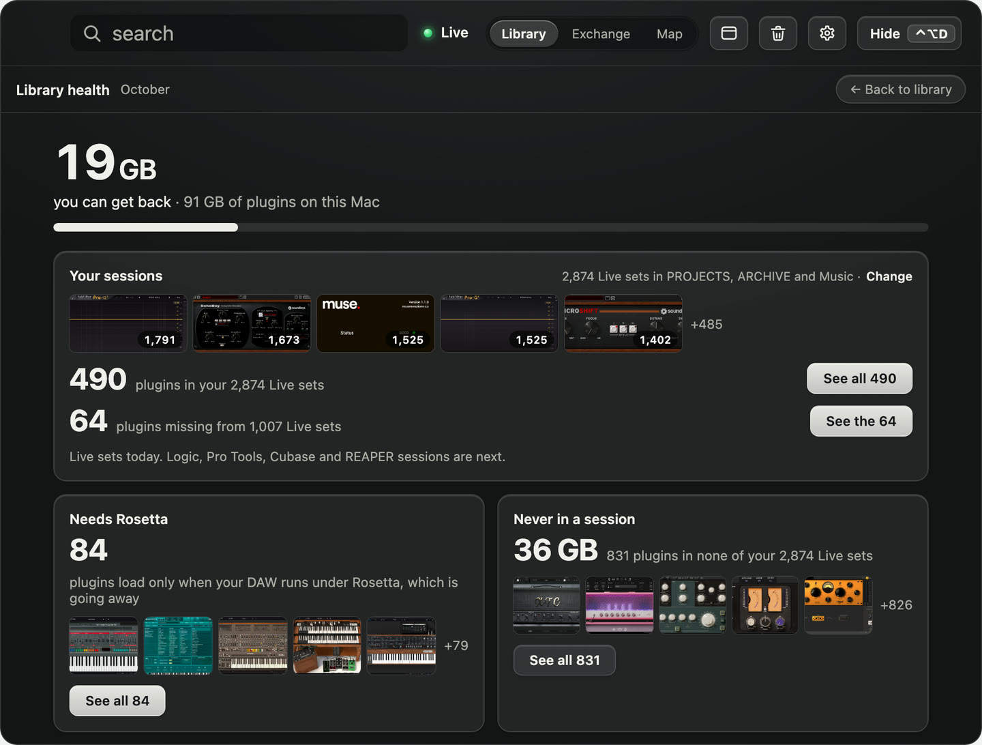This screenshot has width=982, height=745.
Task: Click the +485 more plugins count
Action: 706,324
